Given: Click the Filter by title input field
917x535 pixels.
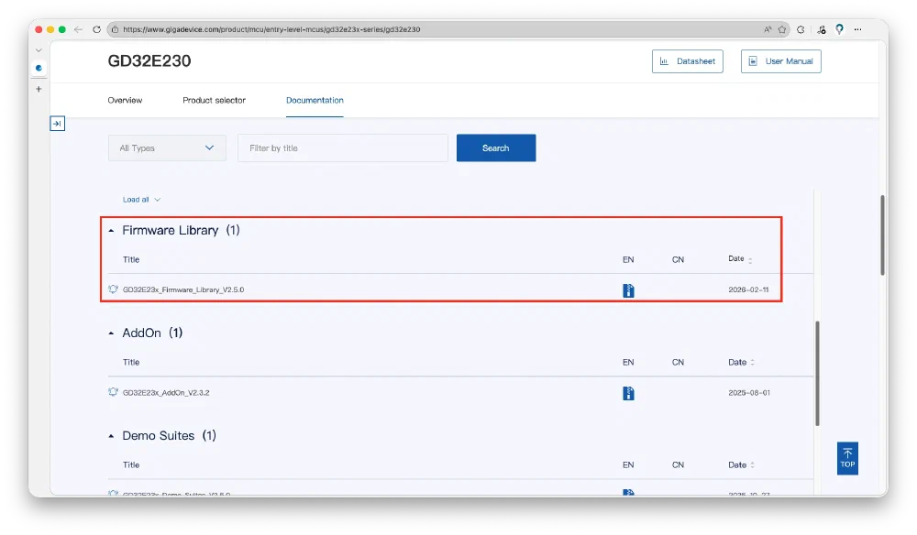Looking at the screenshot, I should [342, 148].
